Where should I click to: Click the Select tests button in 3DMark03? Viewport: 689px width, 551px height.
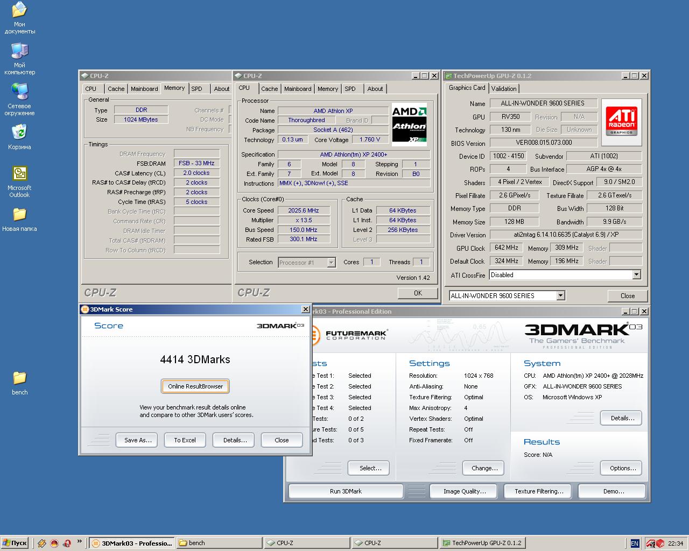(369, 468)
